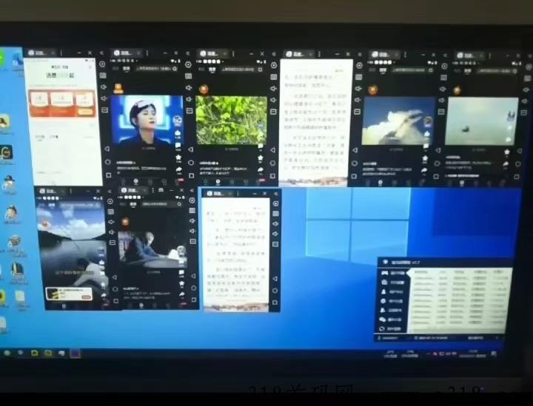Viewport: 533px width, 406px height.
Task: Click the back triangle beside the dolphin cloud video
Action: click(x=438, y=150)
